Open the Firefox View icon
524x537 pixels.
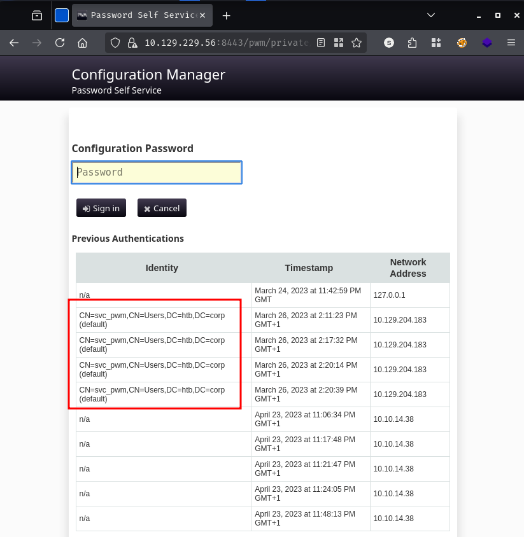tap(37, 15)
